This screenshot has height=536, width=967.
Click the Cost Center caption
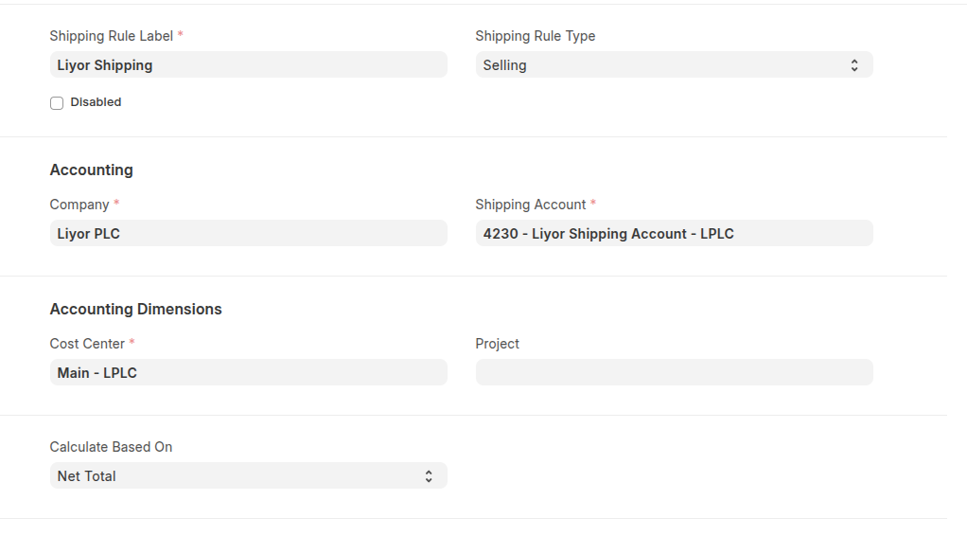(87, 344)
